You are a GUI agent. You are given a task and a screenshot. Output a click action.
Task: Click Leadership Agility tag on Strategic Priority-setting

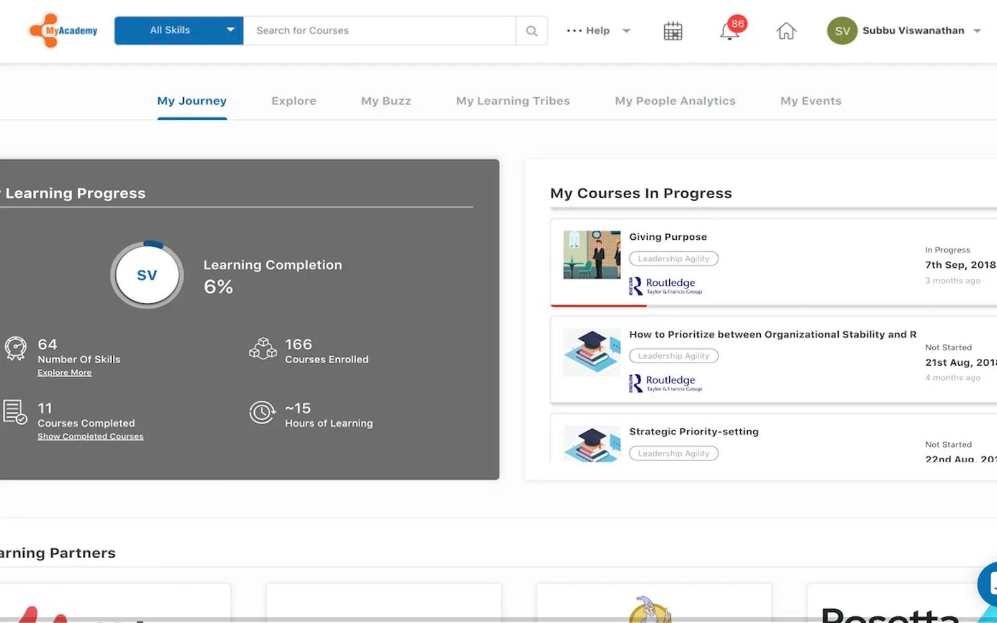674,454
